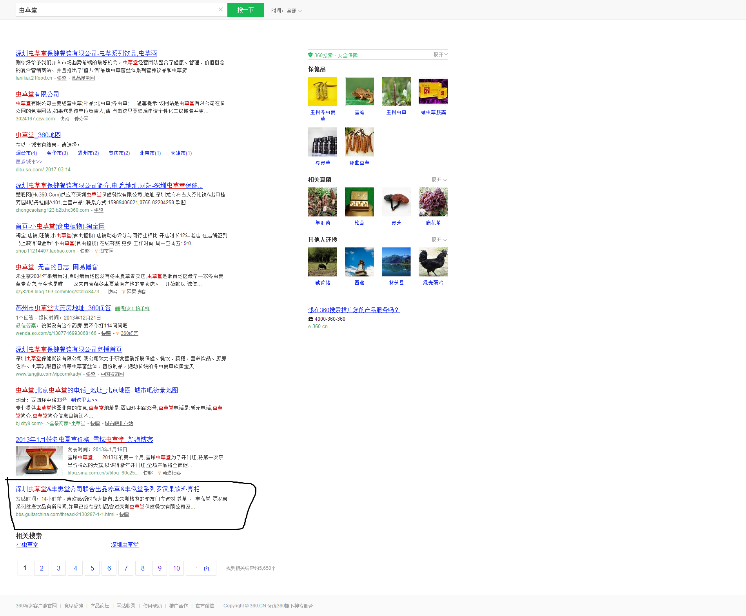The width and height of the screenshot is (746, 616).
Task: Open the 林芝县 lake thumbnail
Action: click(x=396, y=262)
